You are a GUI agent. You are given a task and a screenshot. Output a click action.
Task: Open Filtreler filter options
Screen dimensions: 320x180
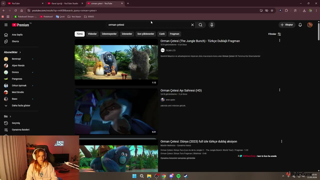[x=274, y=34]
